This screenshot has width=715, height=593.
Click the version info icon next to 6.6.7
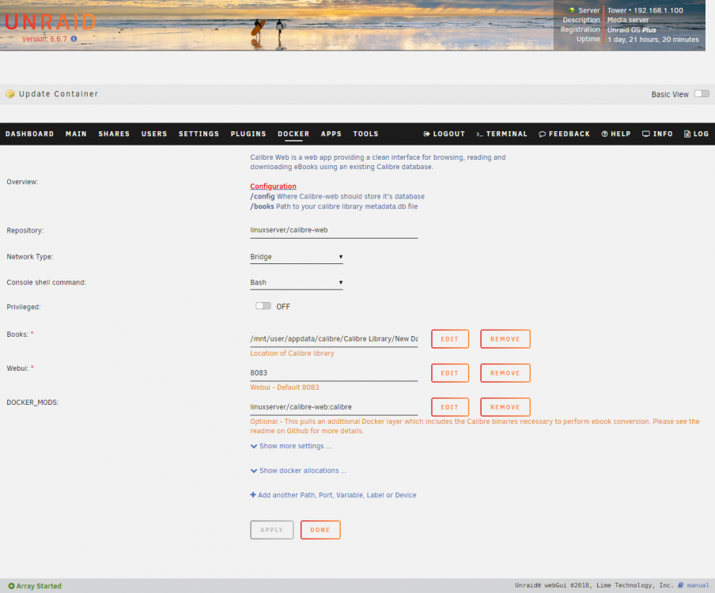[x=74, y=39]
